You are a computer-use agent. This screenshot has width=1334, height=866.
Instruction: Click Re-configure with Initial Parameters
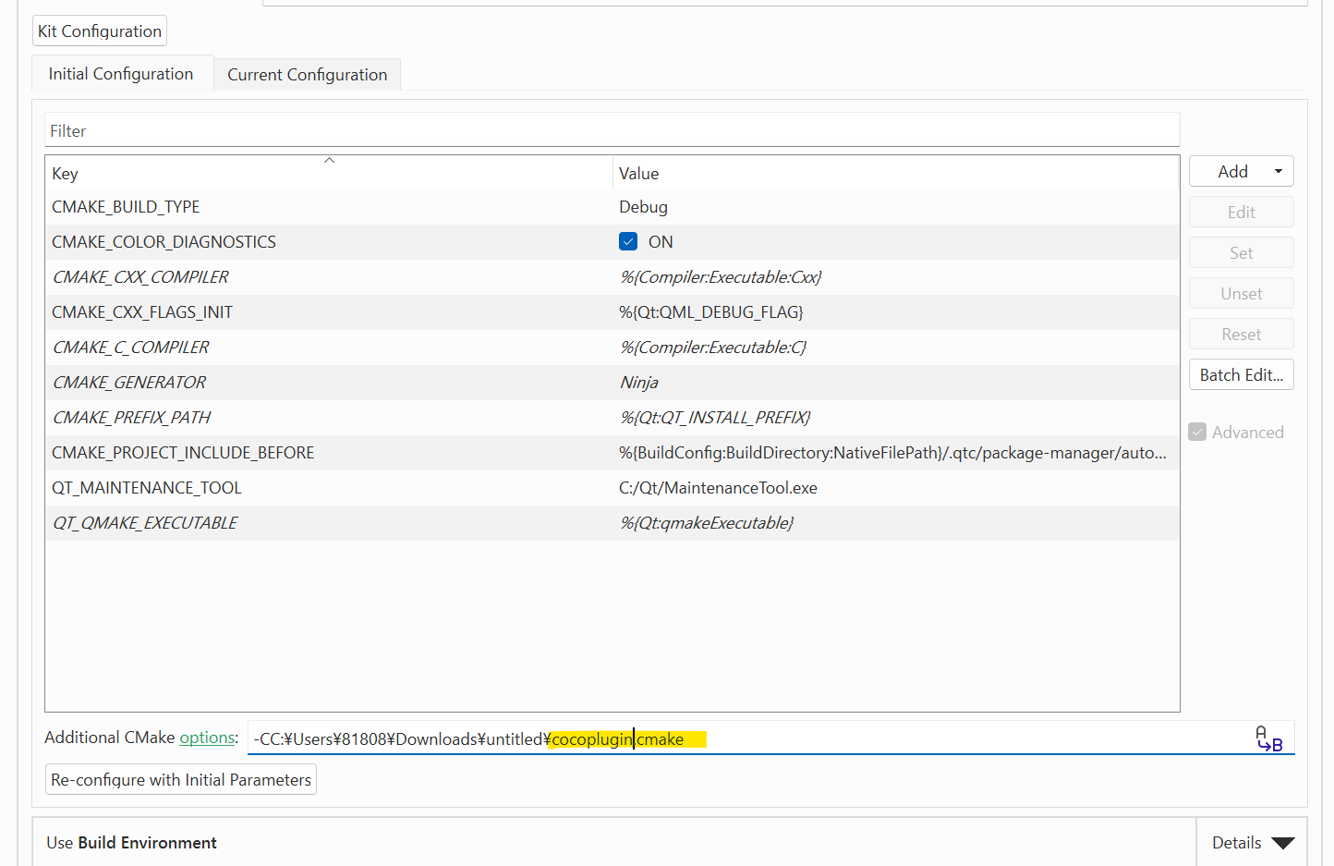coord(181,780)
